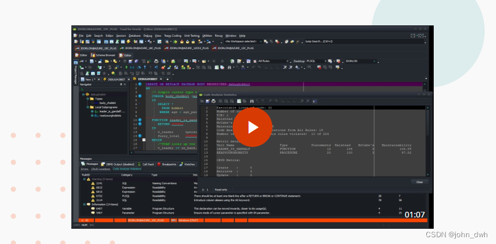Open the DBMS Output (disabled) tab

point(118,164)
